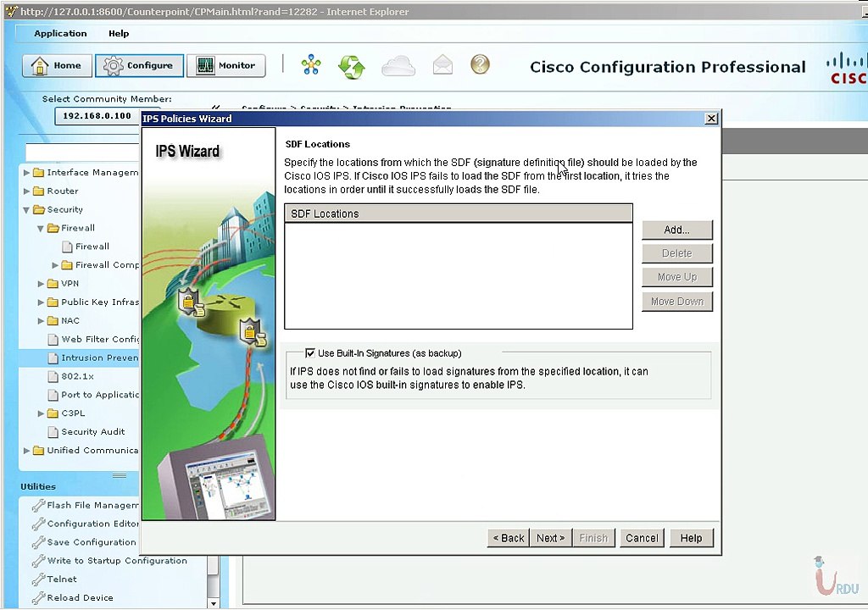Click the question mark help icon

pos(480,64)
